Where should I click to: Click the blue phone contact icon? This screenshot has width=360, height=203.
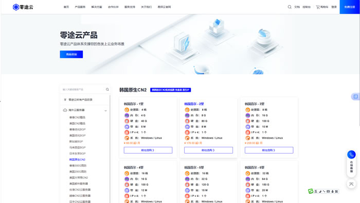[x=351, y=155]
